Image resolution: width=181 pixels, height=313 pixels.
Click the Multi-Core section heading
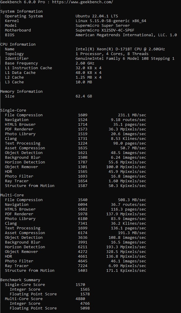[x=12, y=195]
